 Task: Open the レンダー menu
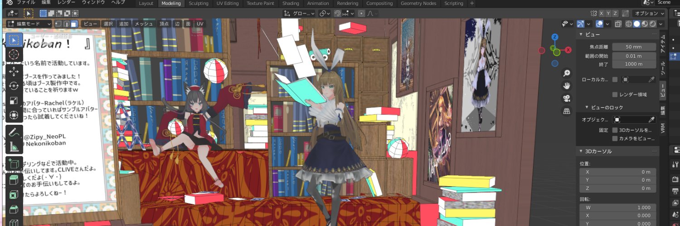tap(66, 3)
